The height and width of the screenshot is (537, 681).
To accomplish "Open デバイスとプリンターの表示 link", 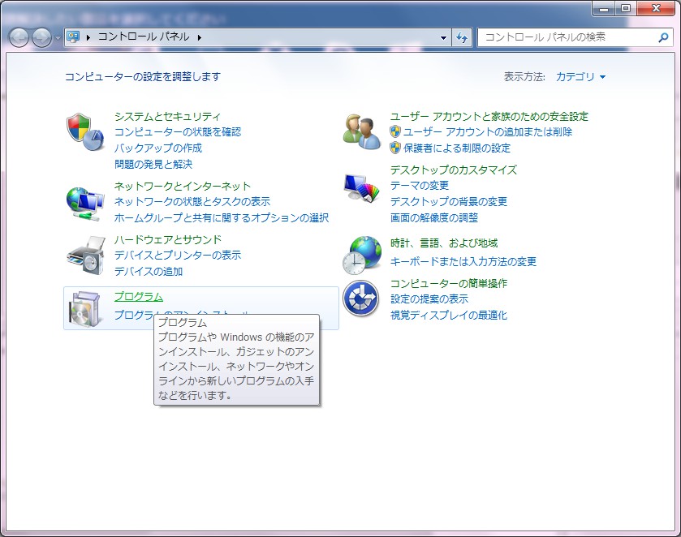I will coord(178,256).
